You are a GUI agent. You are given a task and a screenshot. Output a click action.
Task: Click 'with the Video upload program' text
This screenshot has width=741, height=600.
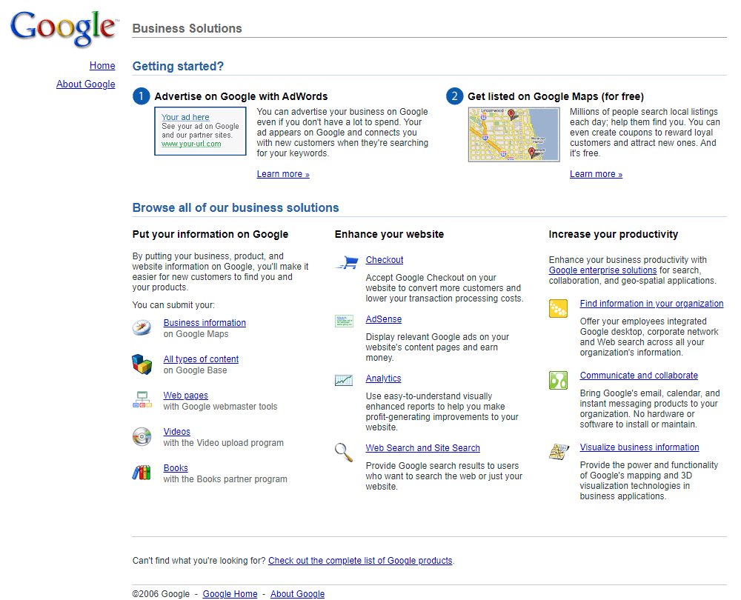(x=224, y=443)
